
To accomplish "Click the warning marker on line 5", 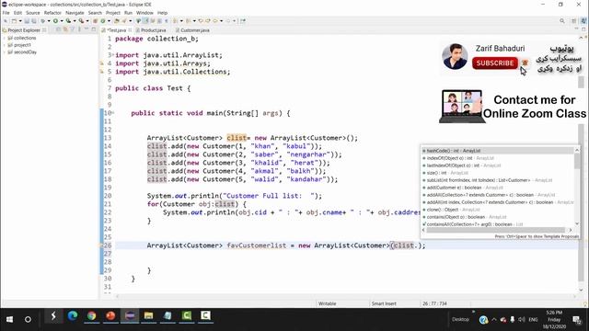I will click(x=101, y=72).
